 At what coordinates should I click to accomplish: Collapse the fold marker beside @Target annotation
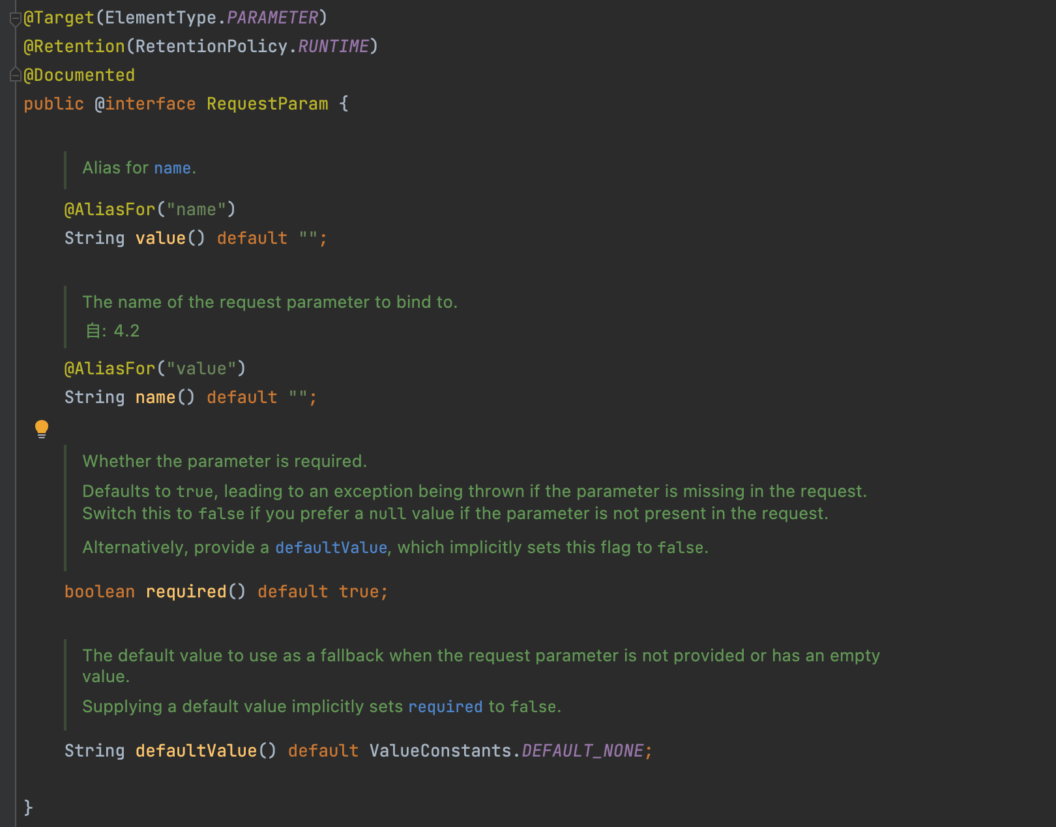16,18
